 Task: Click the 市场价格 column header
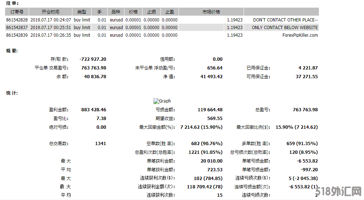click(211, 12)
